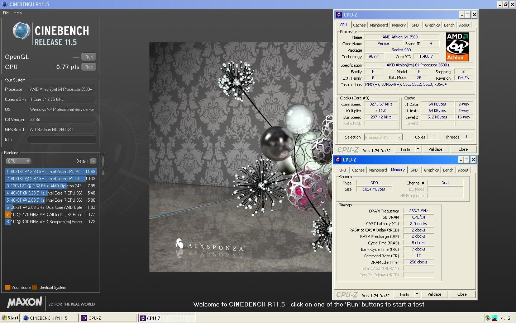Click the ranking Details arrow button
Screen dimensions: 516x323
tap(93, 161)
